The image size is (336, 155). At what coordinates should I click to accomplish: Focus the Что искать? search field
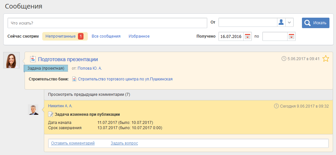pos(105,23)
